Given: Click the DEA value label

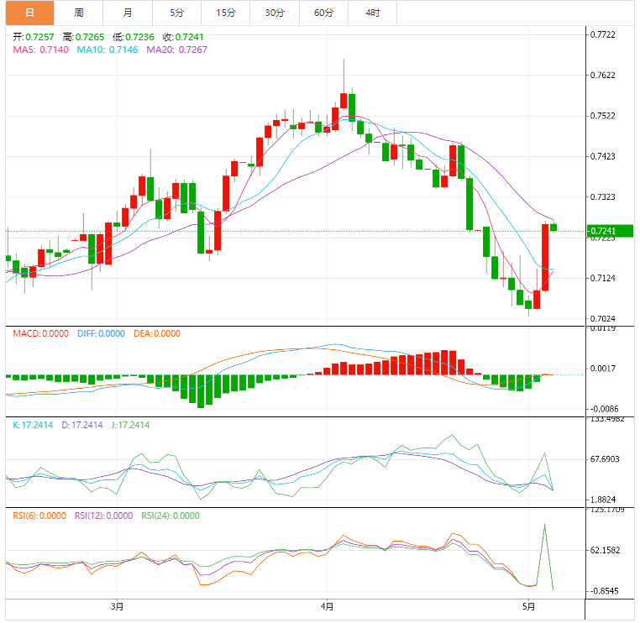Looking at the screenshot, I should 156,333.
